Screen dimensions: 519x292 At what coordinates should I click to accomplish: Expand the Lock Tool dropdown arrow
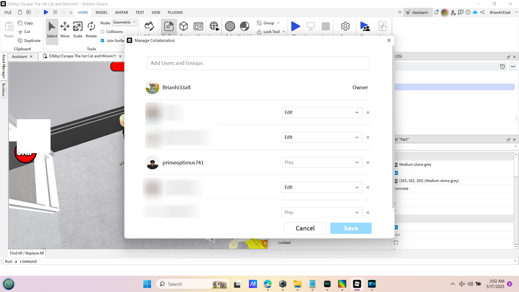click(x=284, y=32)
